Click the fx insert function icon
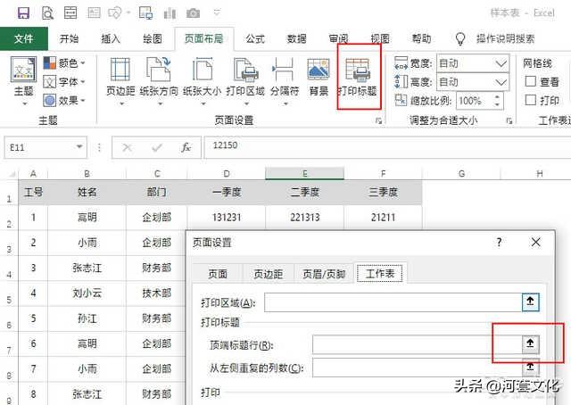The image size is (571, 405). point(186,147)
